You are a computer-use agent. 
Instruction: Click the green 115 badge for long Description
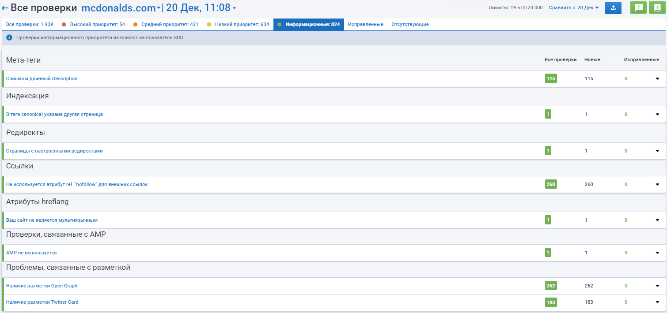click(x=550, y=78)
